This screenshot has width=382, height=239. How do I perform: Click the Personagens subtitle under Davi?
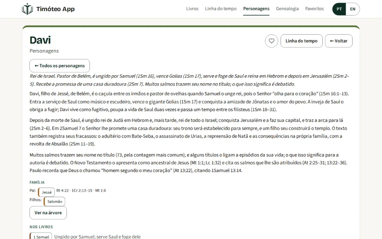44,51
